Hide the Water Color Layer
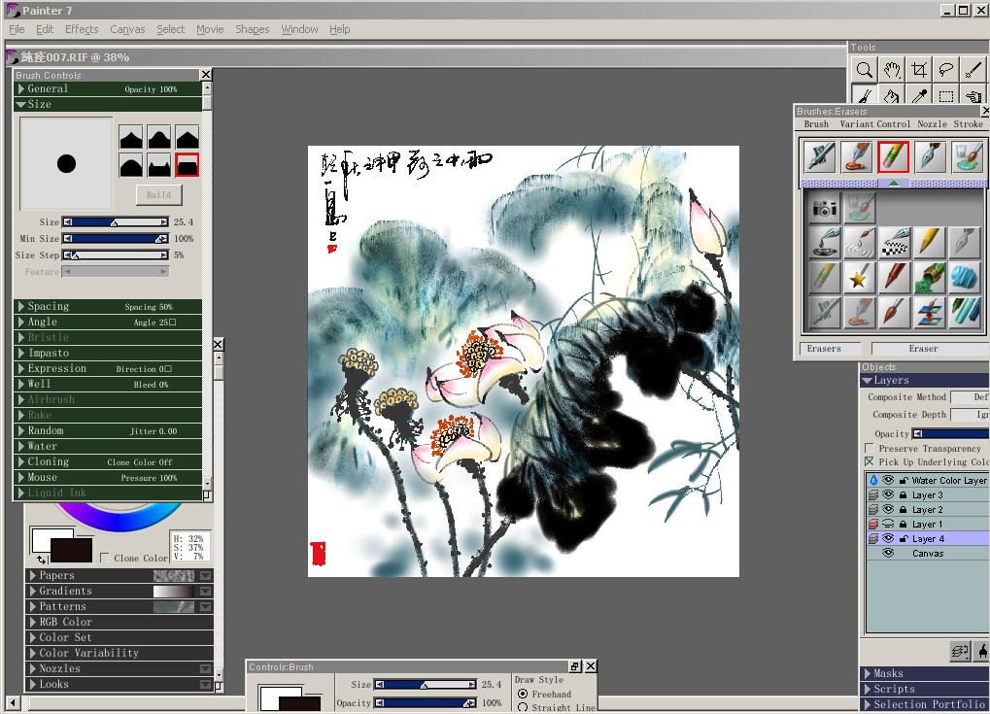990x714 pixels. [x=888, y=480]
